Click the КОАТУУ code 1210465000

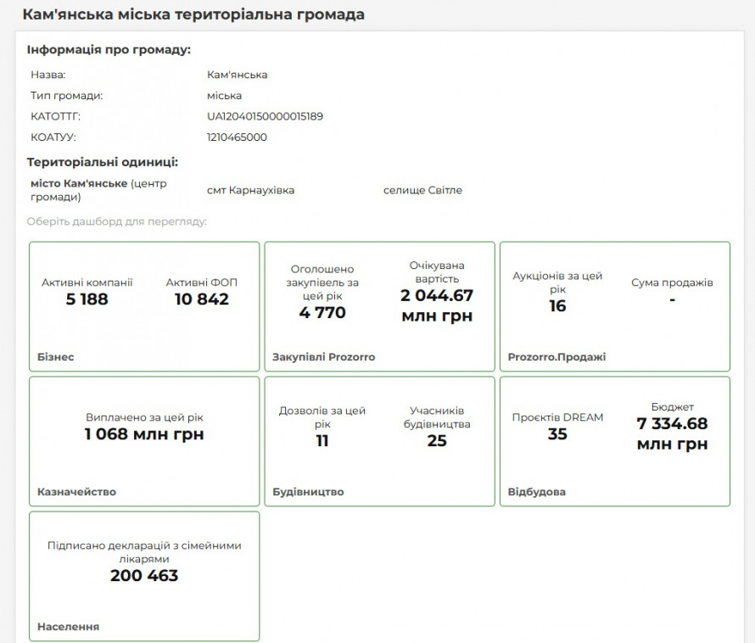(237, 137)
